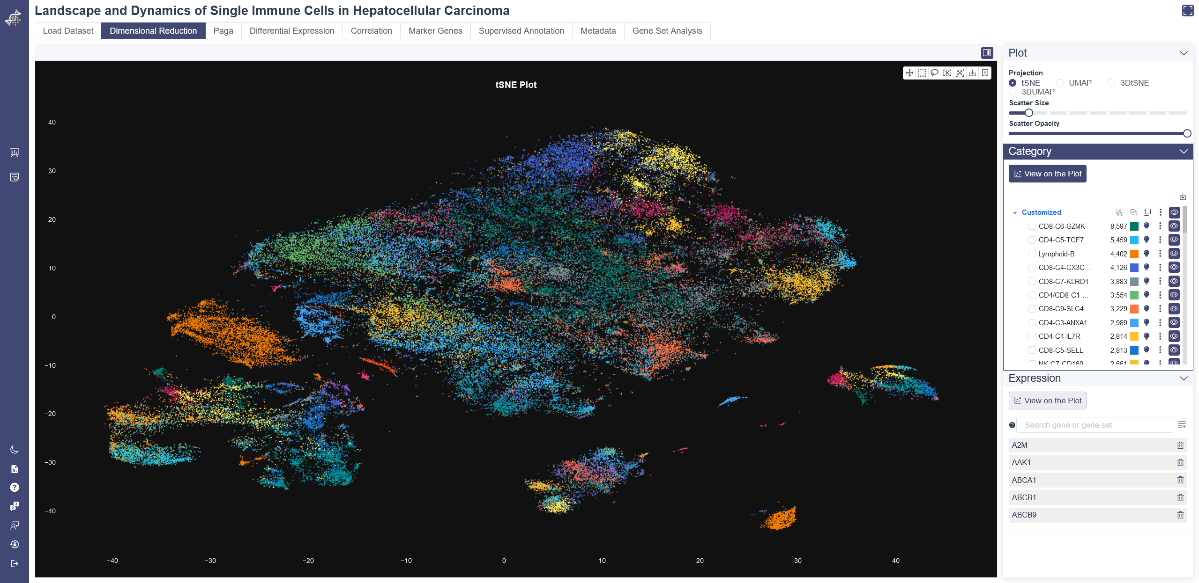
Task: Collapse the Category panel
Action: pos(1183,152)
